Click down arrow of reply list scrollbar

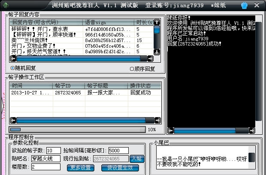click(x=157, y=52)
